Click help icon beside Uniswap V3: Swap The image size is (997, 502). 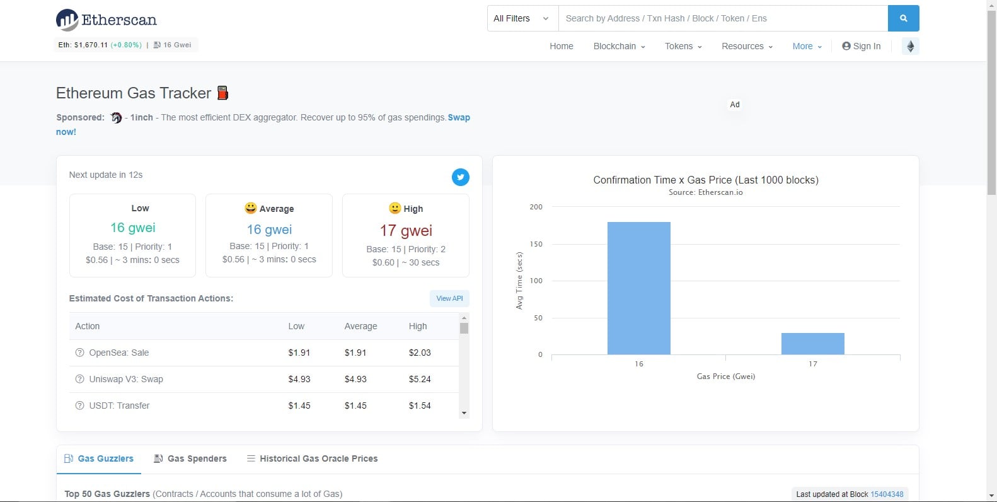coord(79,379)
